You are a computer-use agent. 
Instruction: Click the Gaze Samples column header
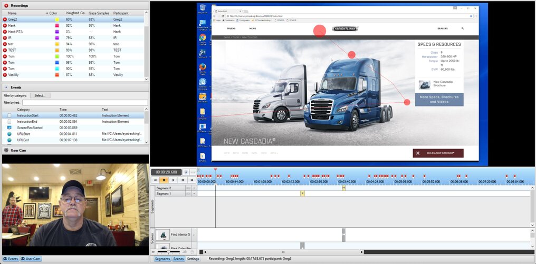click(99, 13)
